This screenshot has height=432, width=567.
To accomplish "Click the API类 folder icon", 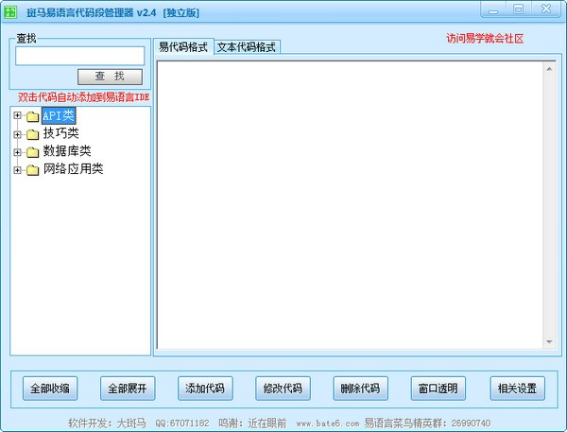I will coord(32,116).
